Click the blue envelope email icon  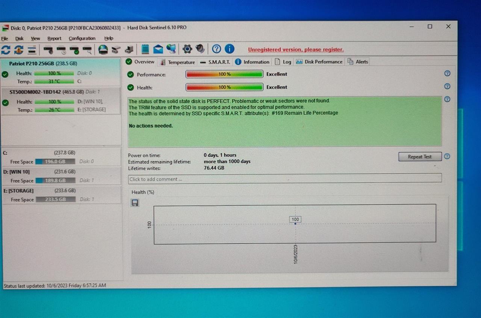(x=158, y=49)
